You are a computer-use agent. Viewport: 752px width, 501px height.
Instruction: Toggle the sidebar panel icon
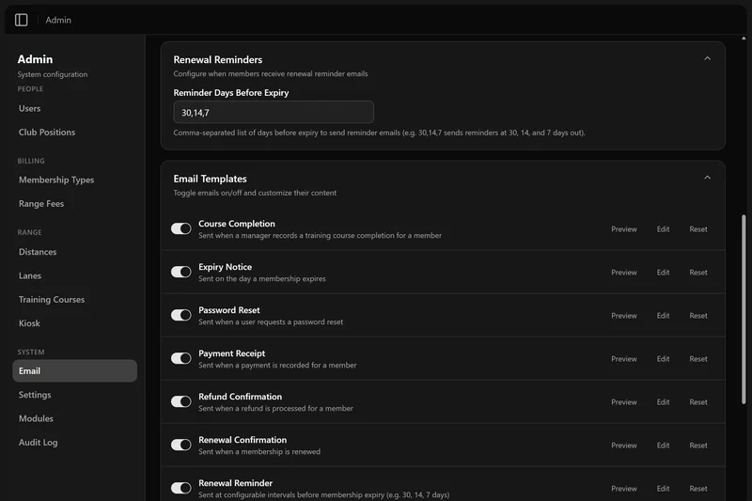pyautogui.click(x=21, y=20)
